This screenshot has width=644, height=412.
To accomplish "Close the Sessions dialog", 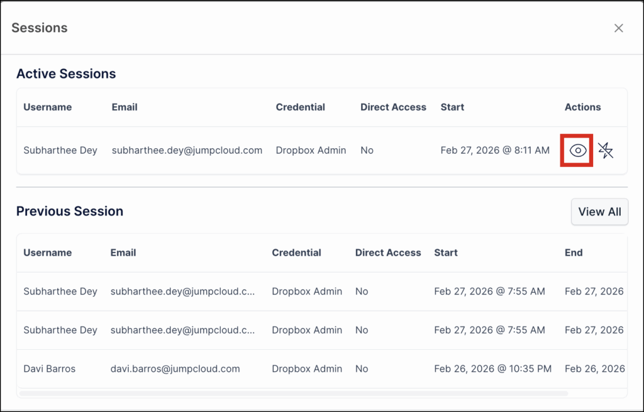I will coord(619,28).
